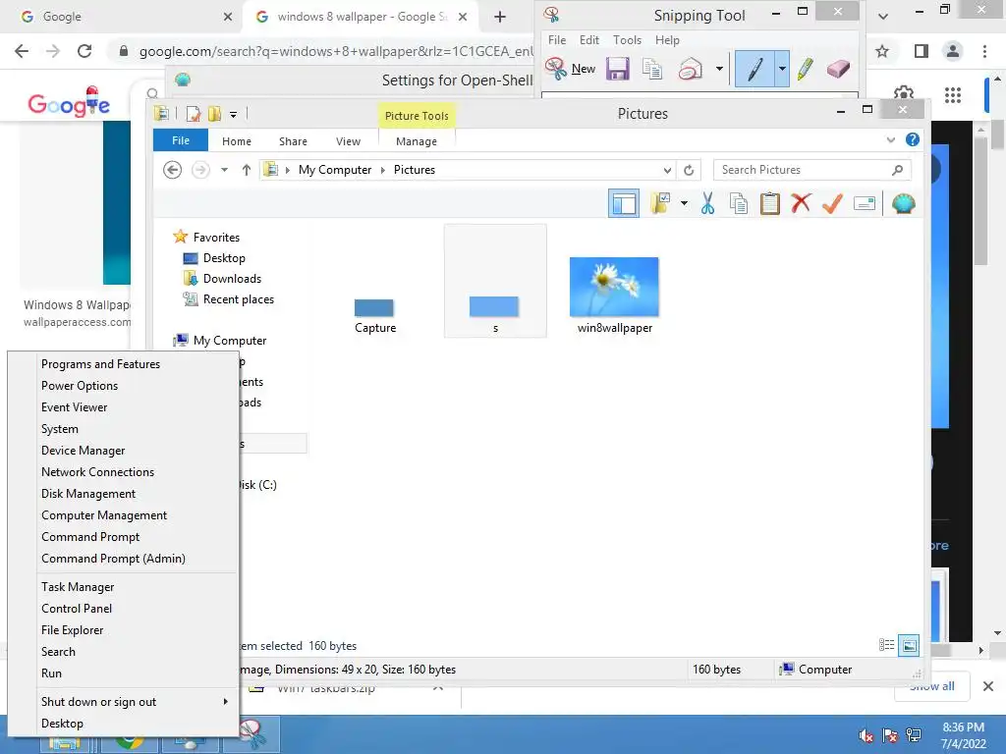Screen dimensions: 1006x754
Task: Open Snipping Tool Tools menu
Action: [627, 39]
